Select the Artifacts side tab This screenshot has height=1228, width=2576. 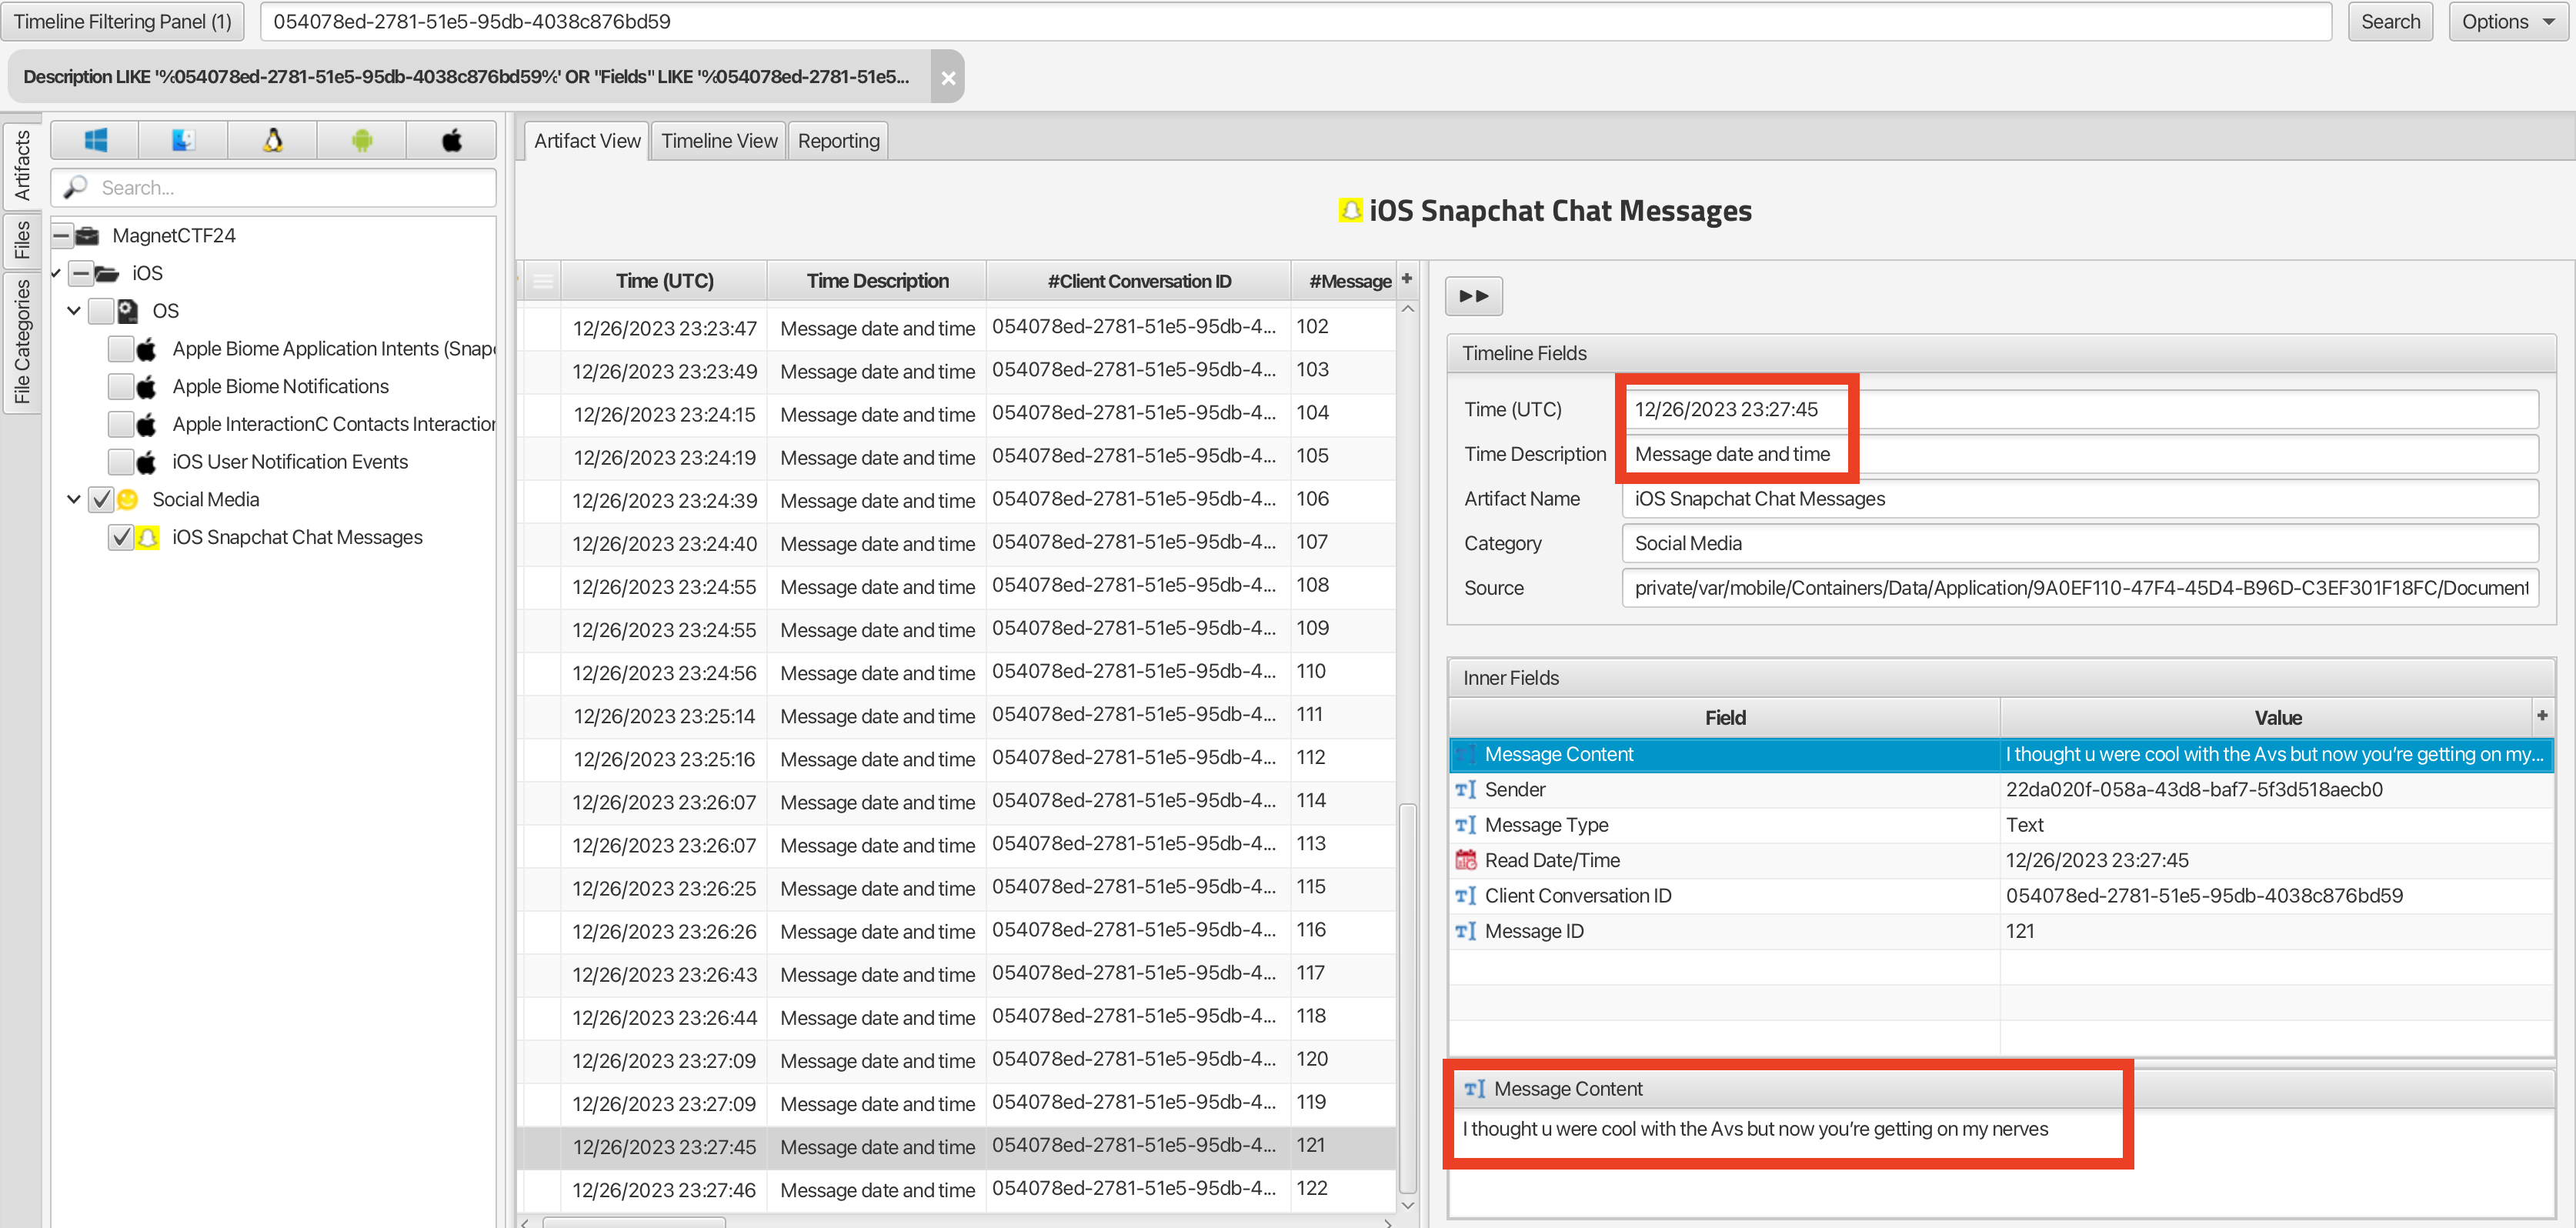point(21,166)
